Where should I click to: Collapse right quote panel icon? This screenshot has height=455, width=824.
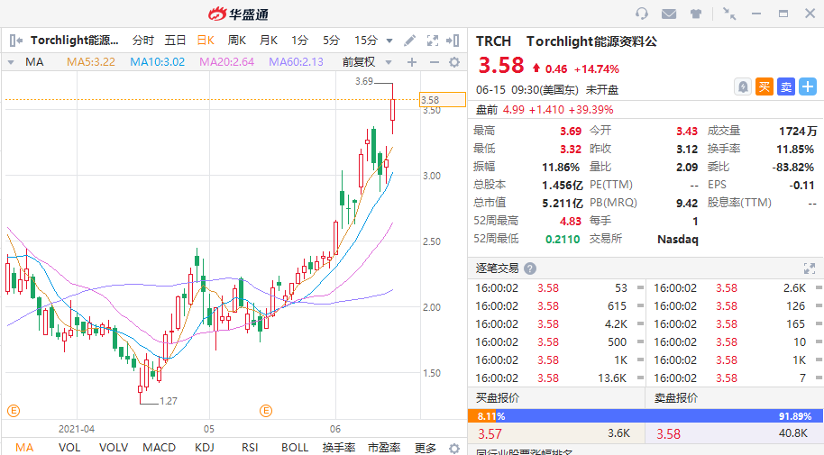point(453,41)
